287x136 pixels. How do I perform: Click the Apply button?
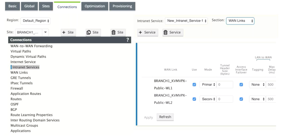149,117
